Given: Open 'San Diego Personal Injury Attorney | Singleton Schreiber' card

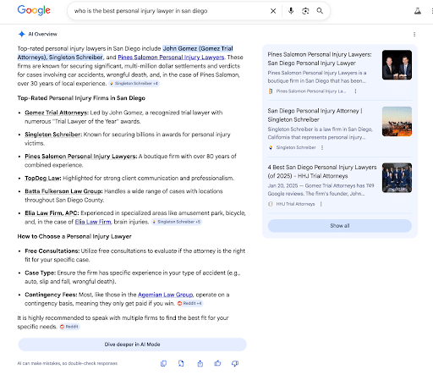Looking at the screenshot, I should coord(315,115).
